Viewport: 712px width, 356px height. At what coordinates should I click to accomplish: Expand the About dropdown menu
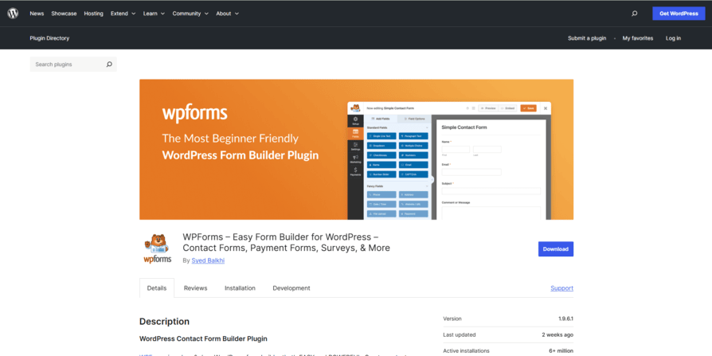tap(228, 14)
